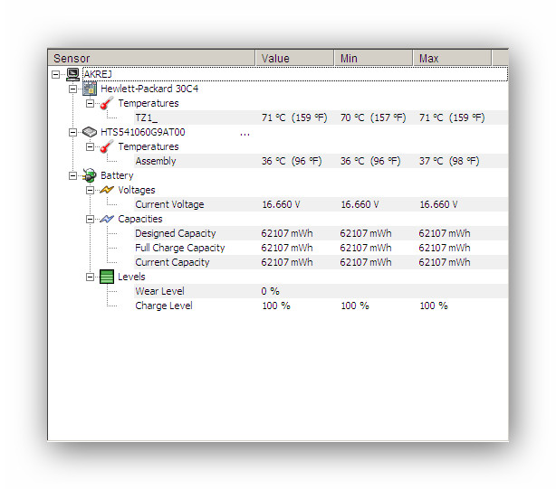Select the Hewlett-Packard 30C4 label

[x=149, y=89]
